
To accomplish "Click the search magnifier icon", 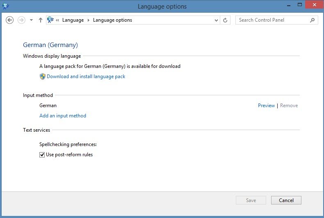I will pyautogui.click(x=313, y=20).
